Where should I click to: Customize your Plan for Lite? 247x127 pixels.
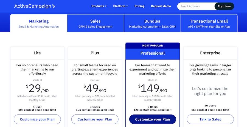coord(37,119)
